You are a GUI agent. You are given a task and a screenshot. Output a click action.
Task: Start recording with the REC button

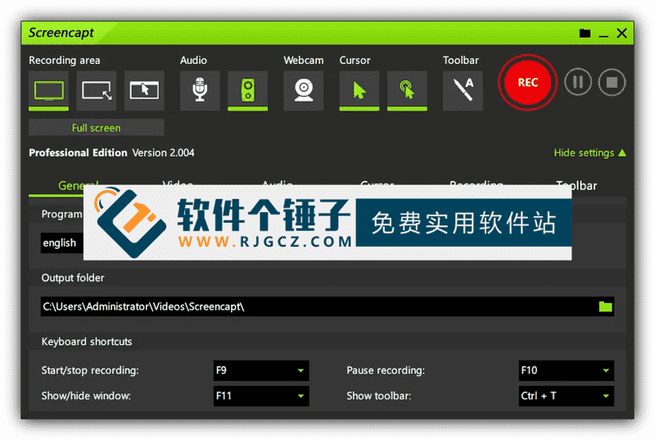[x=527, y=82]
